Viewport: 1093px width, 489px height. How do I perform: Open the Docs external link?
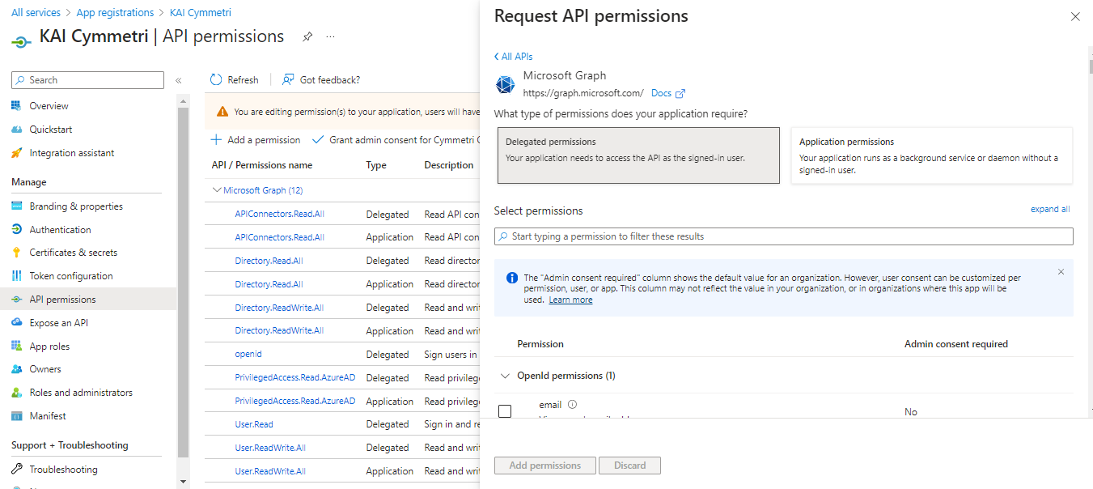[668, 93]
